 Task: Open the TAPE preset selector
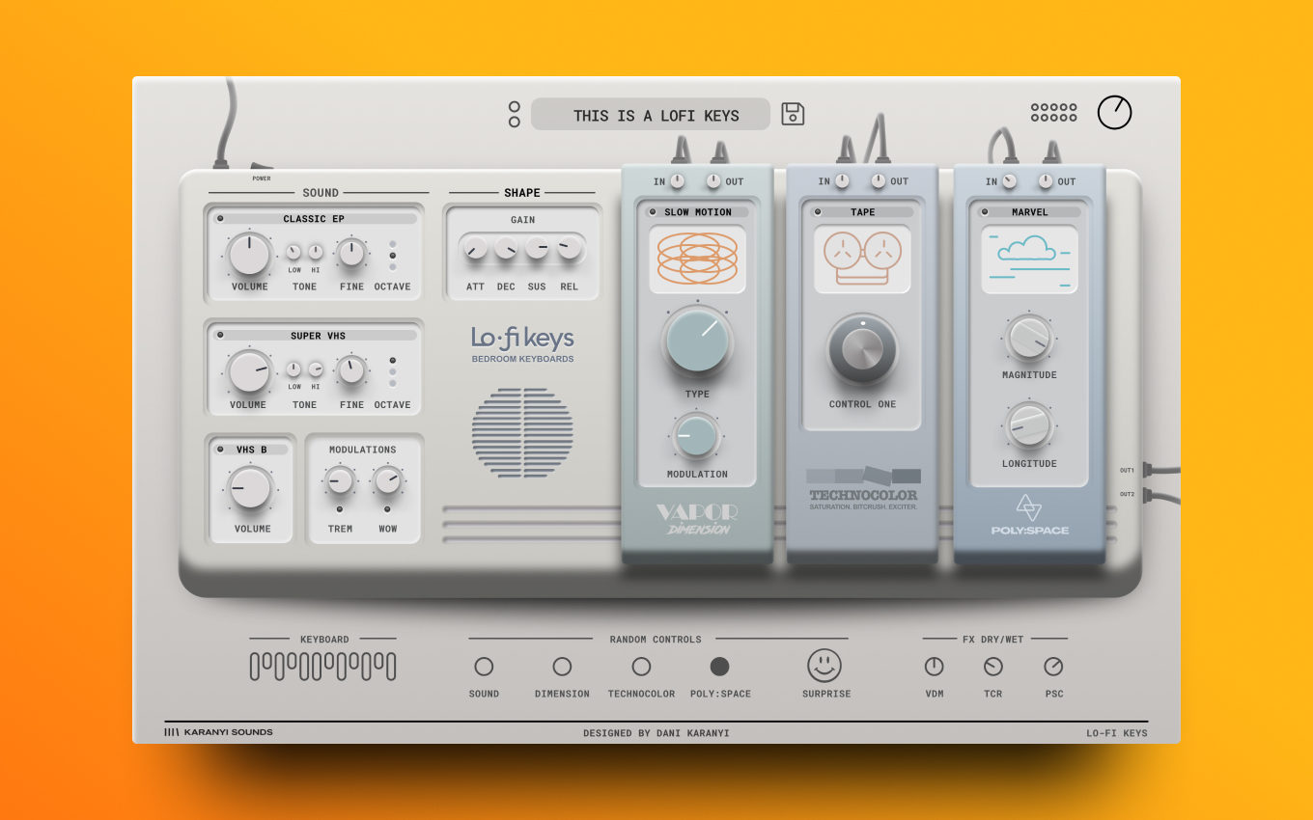click(862, 212)
